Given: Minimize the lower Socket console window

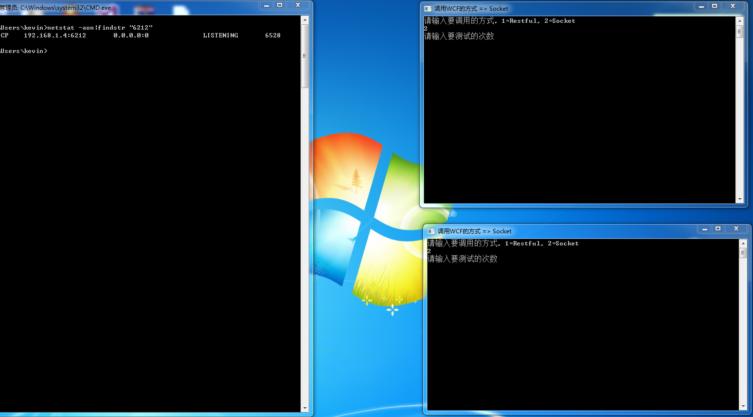Looking at the screenshot, I should tap(705, 229).
